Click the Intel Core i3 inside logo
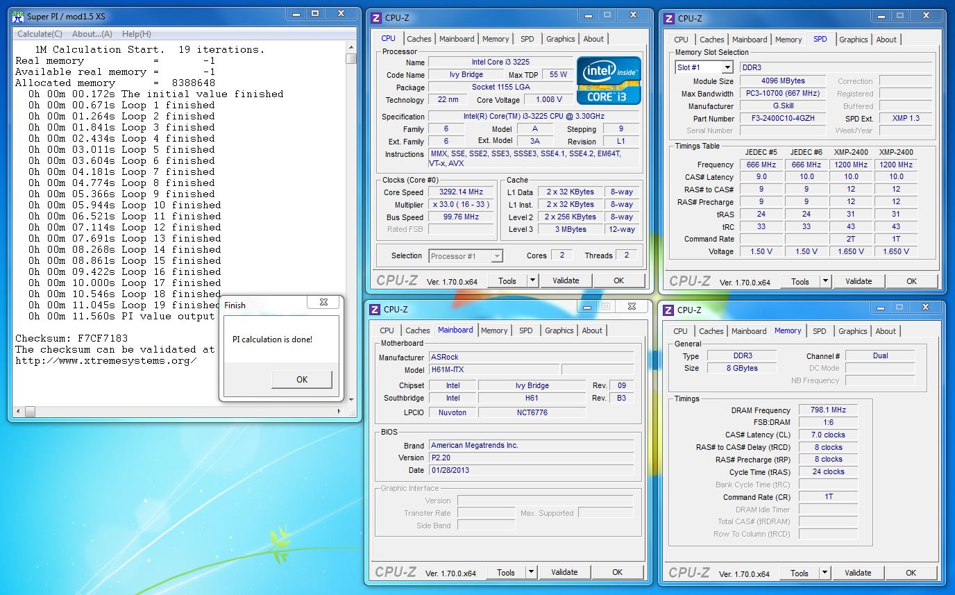Viewport: 955px width, 595px height. tap(609, 81)
